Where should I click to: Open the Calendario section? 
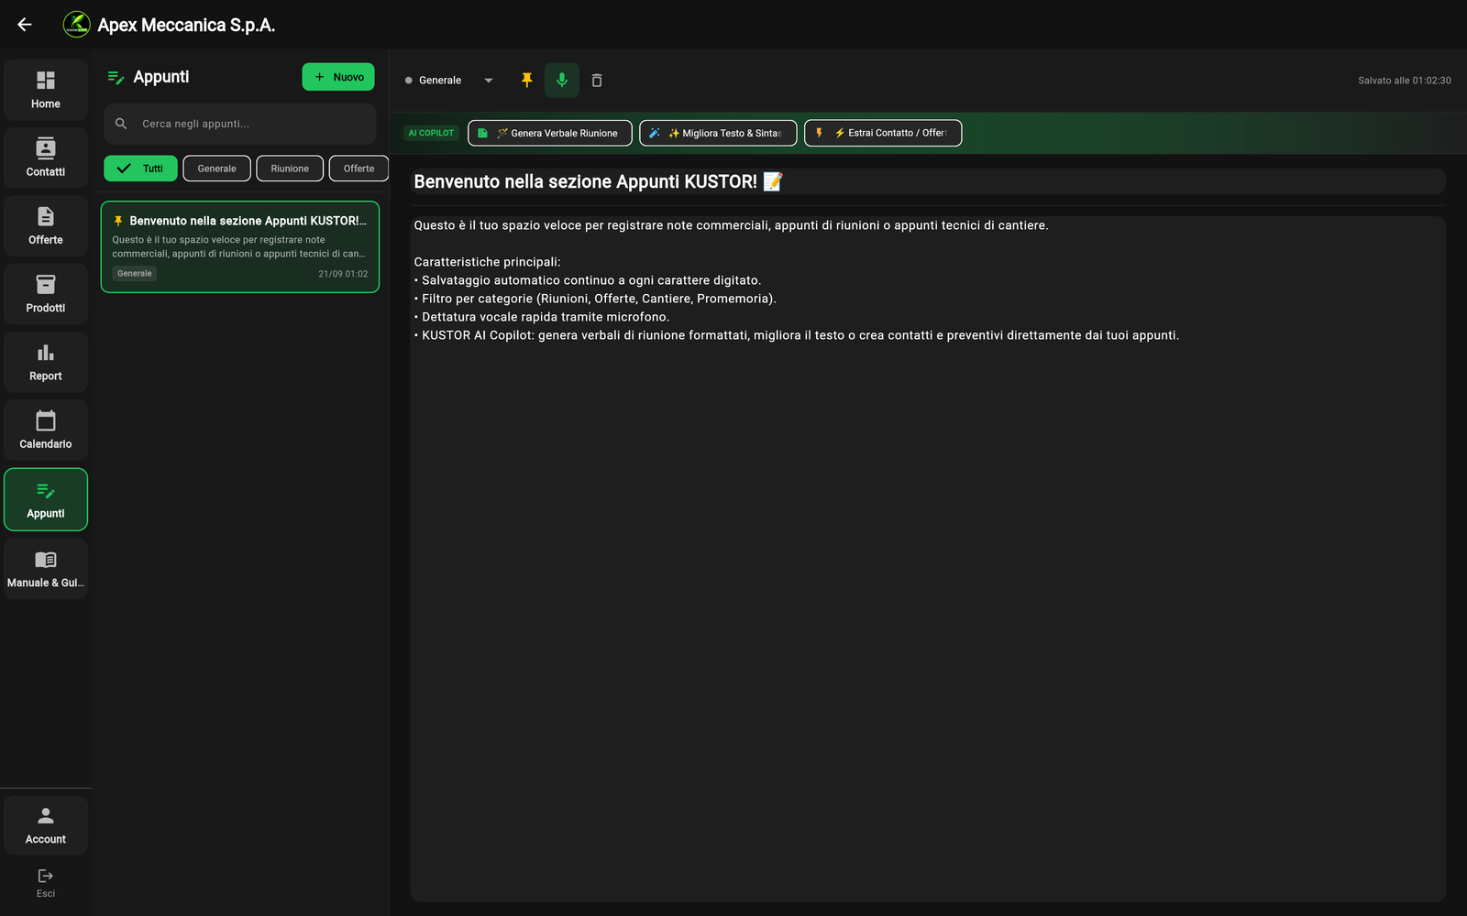point(46,430)
